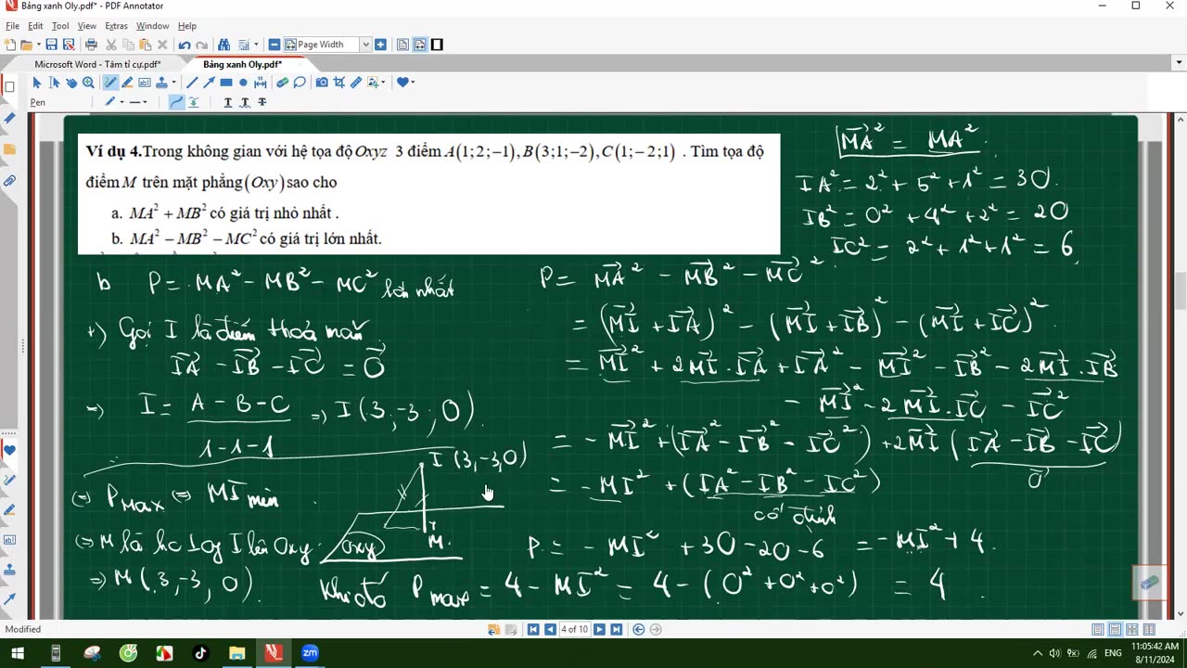Select the Rectangle shape tool
The width and height of the screenshot is (1187, 668).
(226, 83)
